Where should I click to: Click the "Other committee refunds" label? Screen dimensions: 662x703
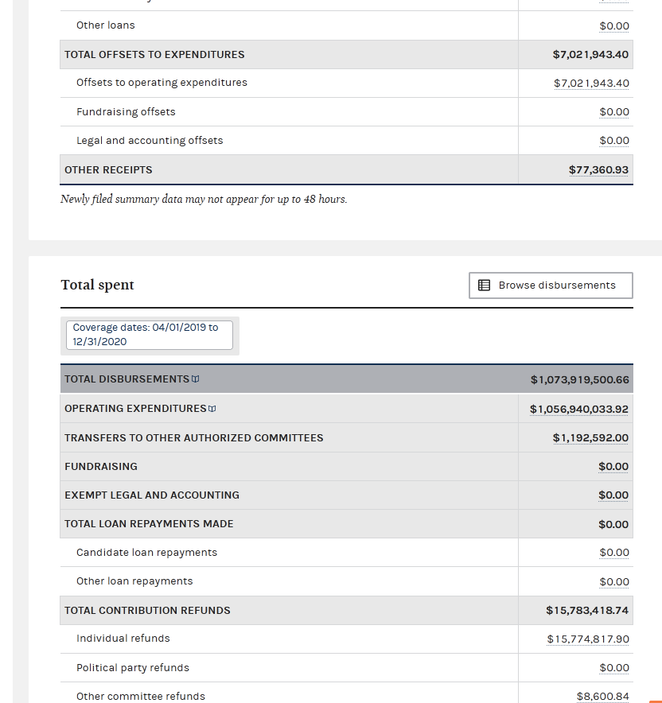[x=140, y=697]
